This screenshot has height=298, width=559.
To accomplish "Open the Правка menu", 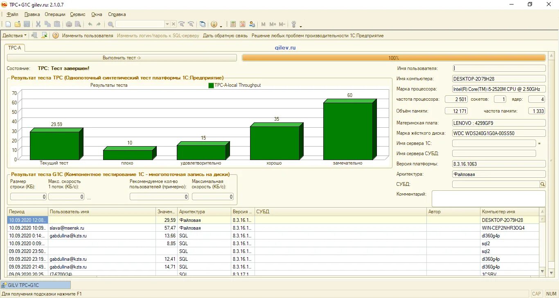I will [x=32, y=14].
